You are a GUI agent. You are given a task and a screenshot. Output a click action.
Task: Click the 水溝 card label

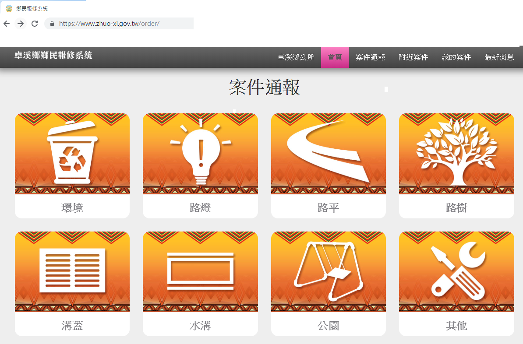(x=201, y=325)
